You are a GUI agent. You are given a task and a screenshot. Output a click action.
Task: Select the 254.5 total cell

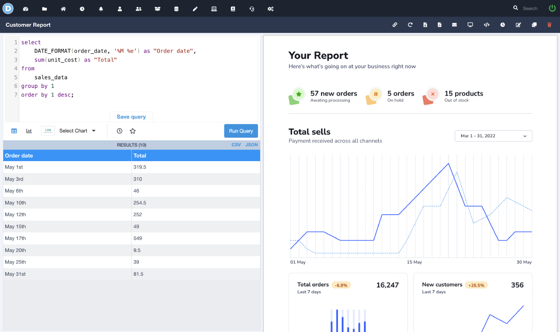click(196, 203)
